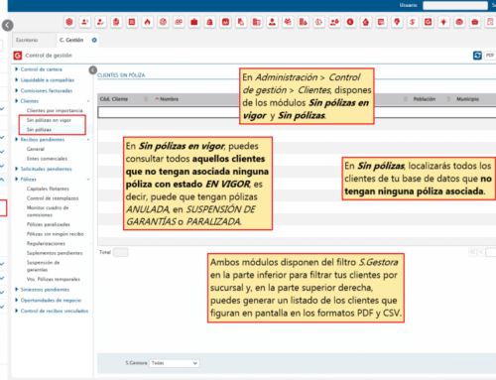The image size is (496, 380).
Task: Go to the first page with the double-arrow button
Action: click(473, 252)
